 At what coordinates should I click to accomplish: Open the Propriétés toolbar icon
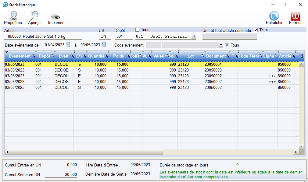[13, 16]
